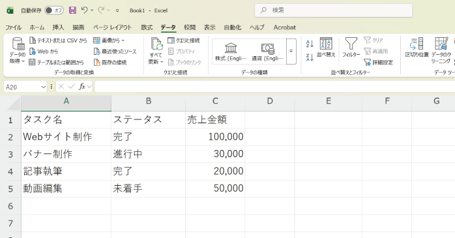Click the Undo arrow icon

pos(85,10)
